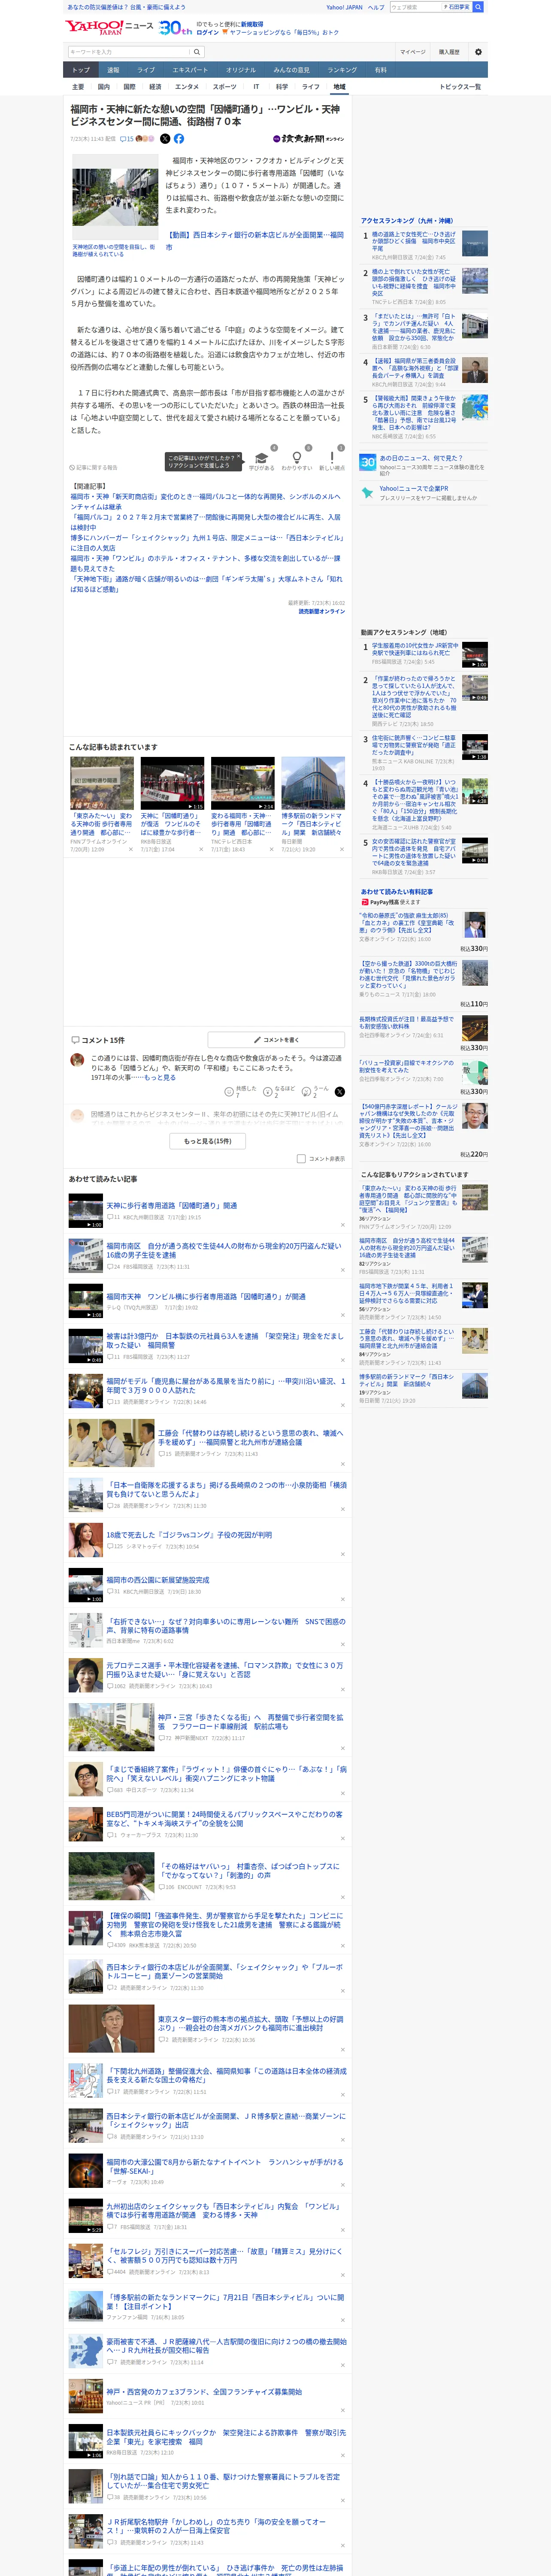Open the 経済 category tab

pos(155,87)
